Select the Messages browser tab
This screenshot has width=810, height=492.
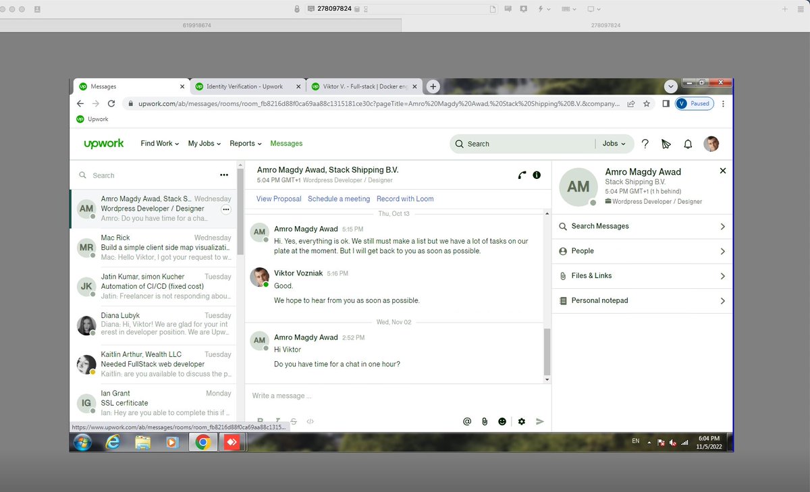point(130,86)
